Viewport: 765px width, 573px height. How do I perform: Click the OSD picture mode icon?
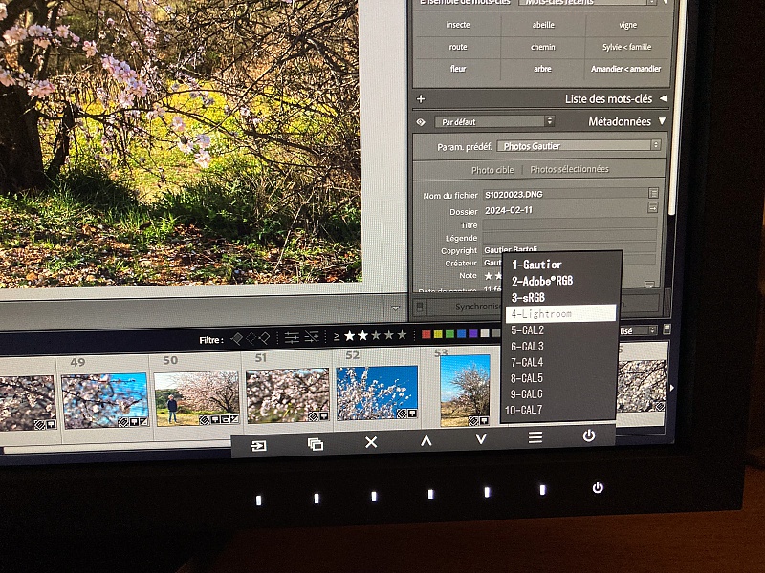[315, 444]
